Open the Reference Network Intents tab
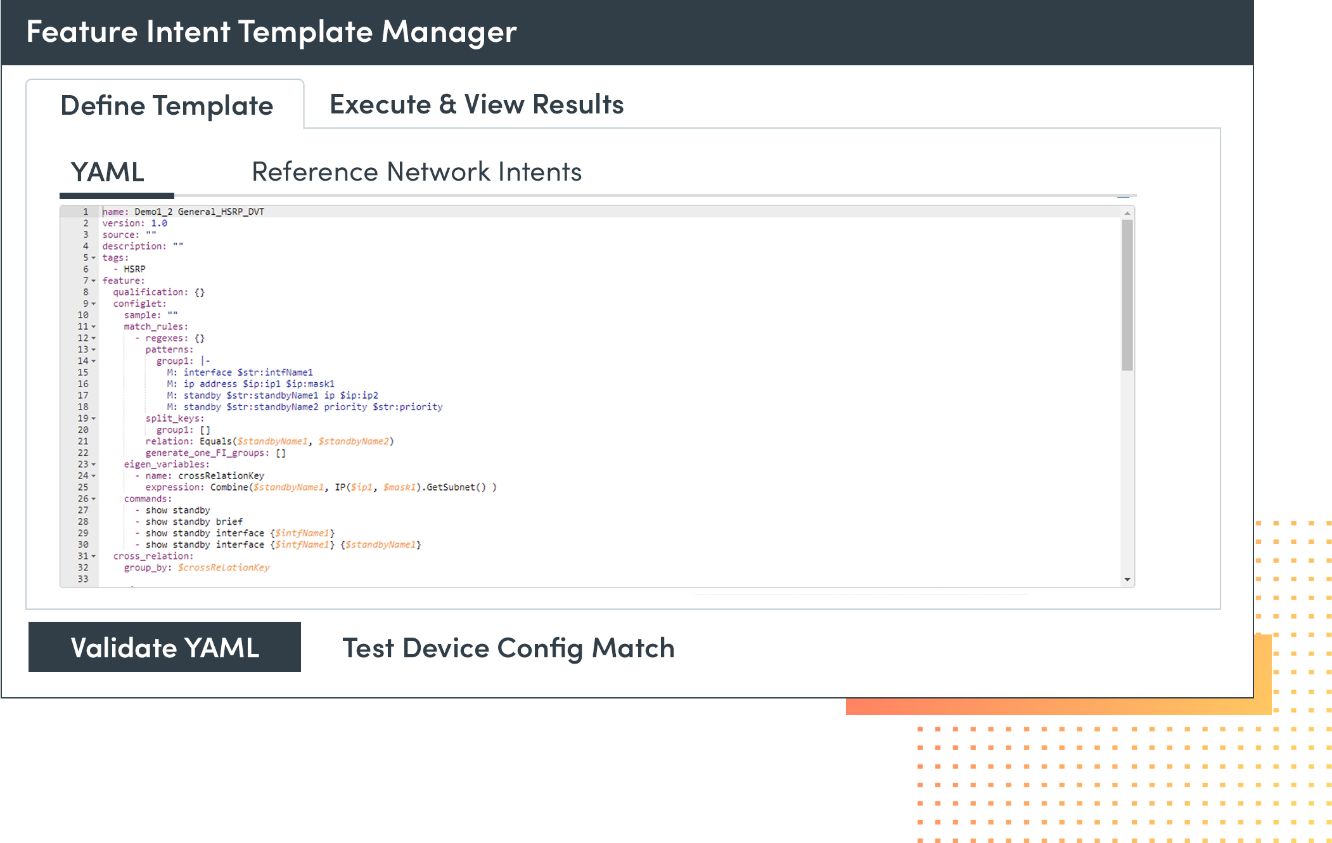The height and width of the screenshot is (843, 1332). point(416,172)
